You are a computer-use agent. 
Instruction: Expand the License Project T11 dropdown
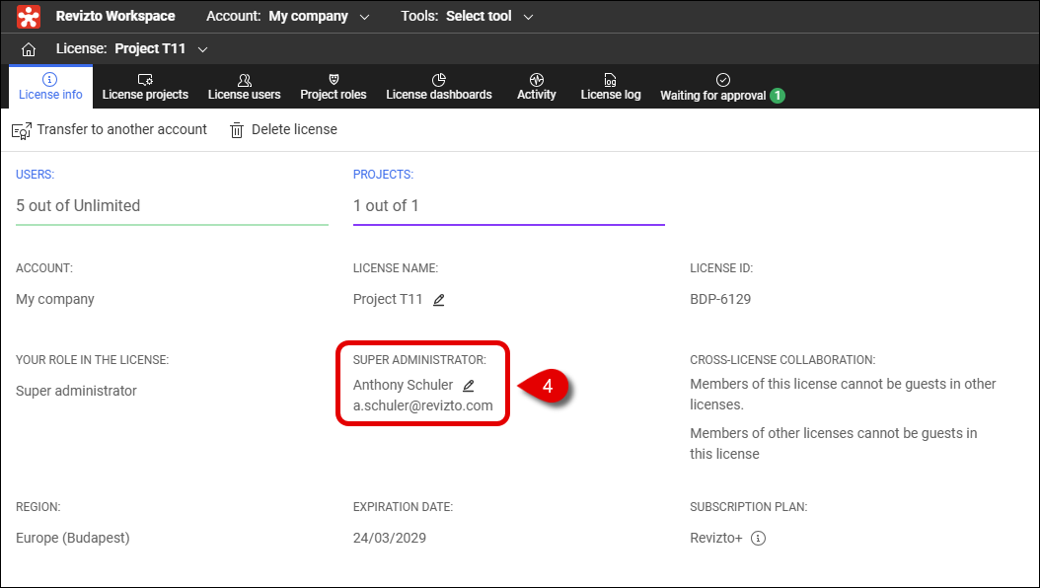[x=132, y=49]
